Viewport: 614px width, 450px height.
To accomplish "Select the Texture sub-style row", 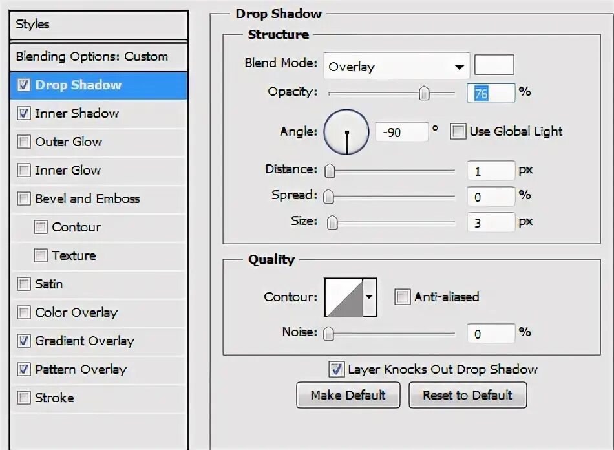I will (99, 255).
